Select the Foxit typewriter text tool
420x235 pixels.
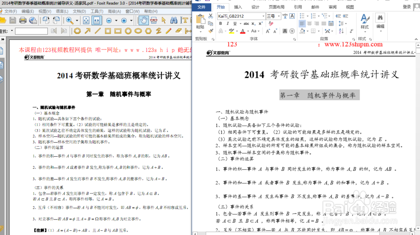pos(184,20)
